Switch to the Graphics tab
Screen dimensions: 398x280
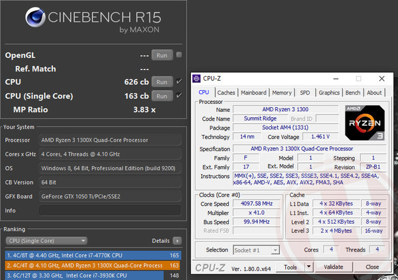pyautogui.click(x=329, y=93)
